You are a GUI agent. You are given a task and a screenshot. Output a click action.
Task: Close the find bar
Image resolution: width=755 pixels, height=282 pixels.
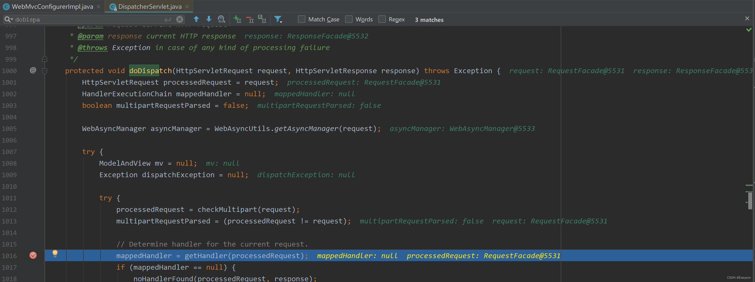(x=747, y=18)
